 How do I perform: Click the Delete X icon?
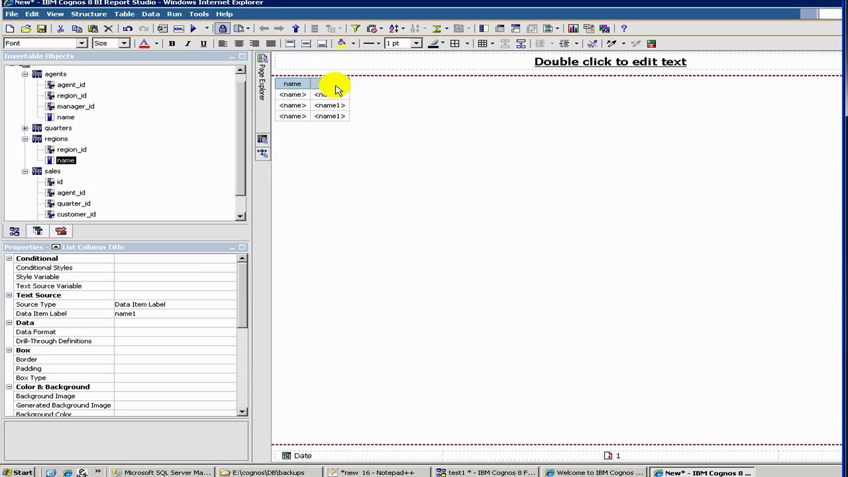click(109, 28)
